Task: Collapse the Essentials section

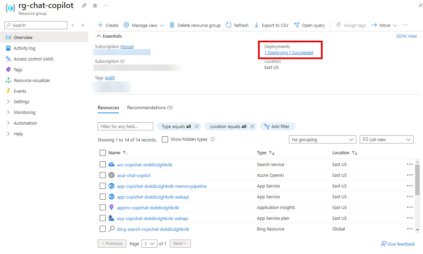Action: click(x=109, y=36)
